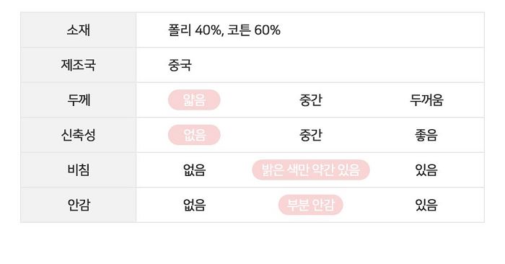Select the 밝은 색만 약간 있음 pill
The width and height of the screenshot is (505, 264).
pyautogui.click(x=311, y=170)
